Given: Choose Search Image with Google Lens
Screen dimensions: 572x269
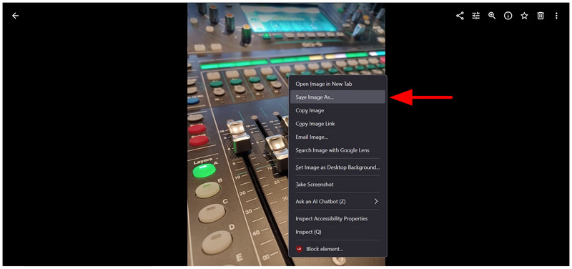Looking at the screenshot, I should click(x=337, y=150).
